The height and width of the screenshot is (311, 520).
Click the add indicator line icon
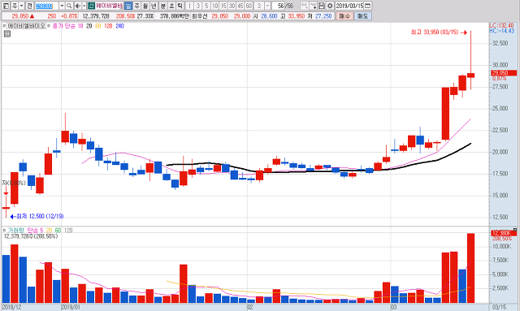click(x=313, y=6)
